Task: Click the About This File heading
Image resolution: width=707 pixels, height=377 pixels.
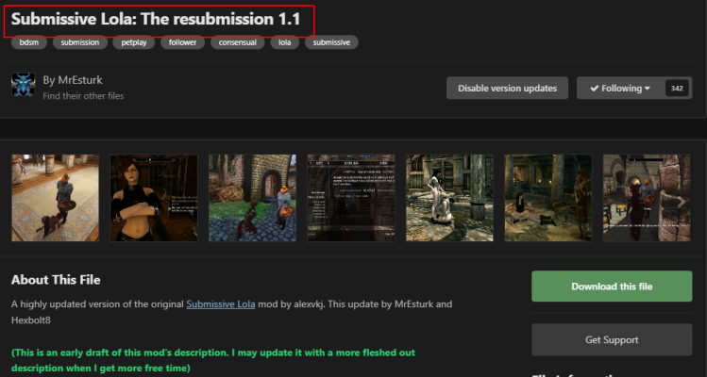Action: (56, 280)
